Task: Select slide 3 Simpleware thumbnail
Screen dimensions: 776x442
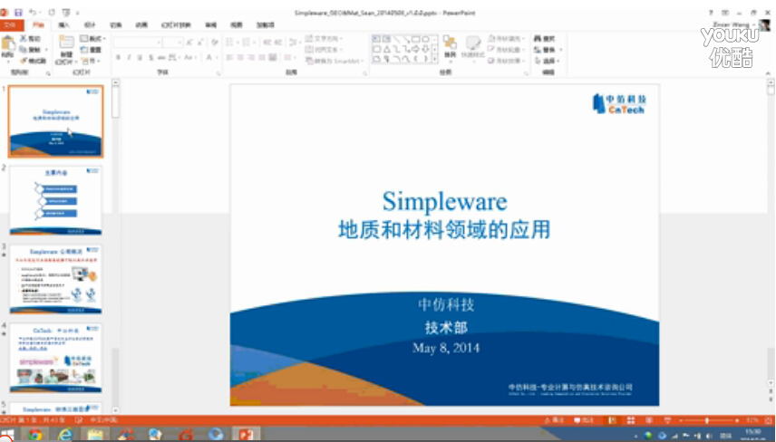Action: (x=56, y=279)
